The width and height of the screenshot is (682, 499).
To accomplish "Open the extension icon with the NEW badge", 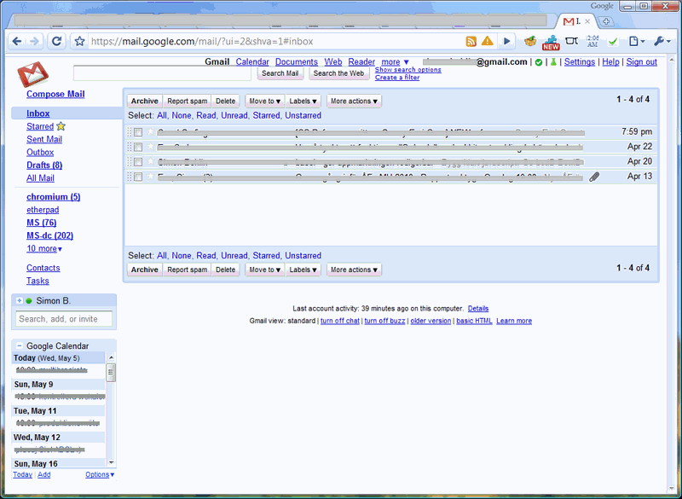I will point(551,42).
